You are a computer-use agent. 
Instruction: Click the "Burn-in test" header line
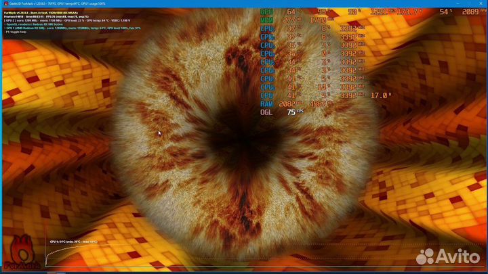(41, 13)
